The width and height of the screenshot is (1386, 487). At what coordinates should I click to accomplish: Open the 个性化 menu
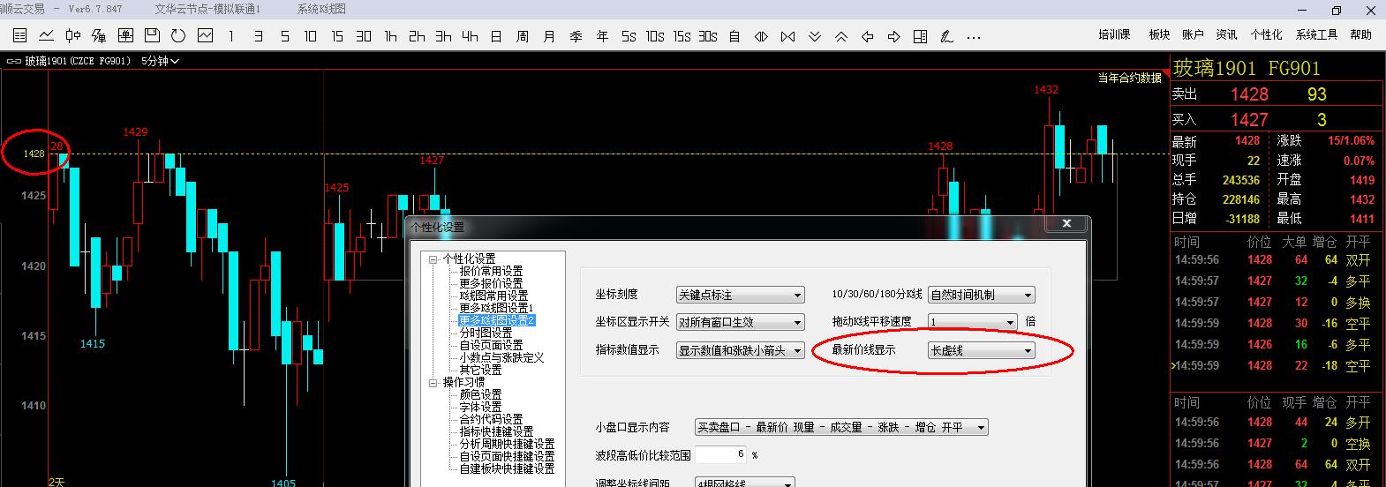click(1266, 35)
